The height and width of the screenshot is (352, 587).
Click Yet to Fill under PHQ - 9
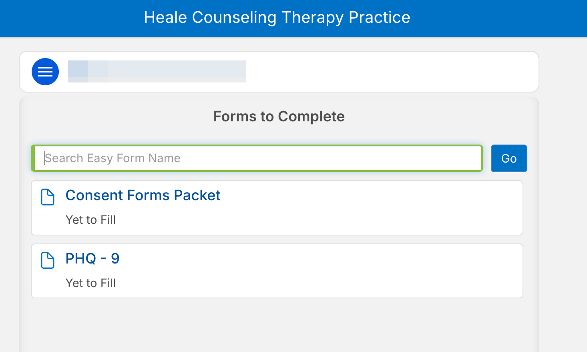(90, 283)
